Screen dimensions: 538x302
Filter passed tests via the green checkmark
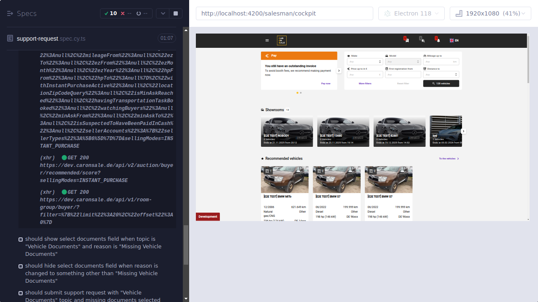tap(108, 13)
